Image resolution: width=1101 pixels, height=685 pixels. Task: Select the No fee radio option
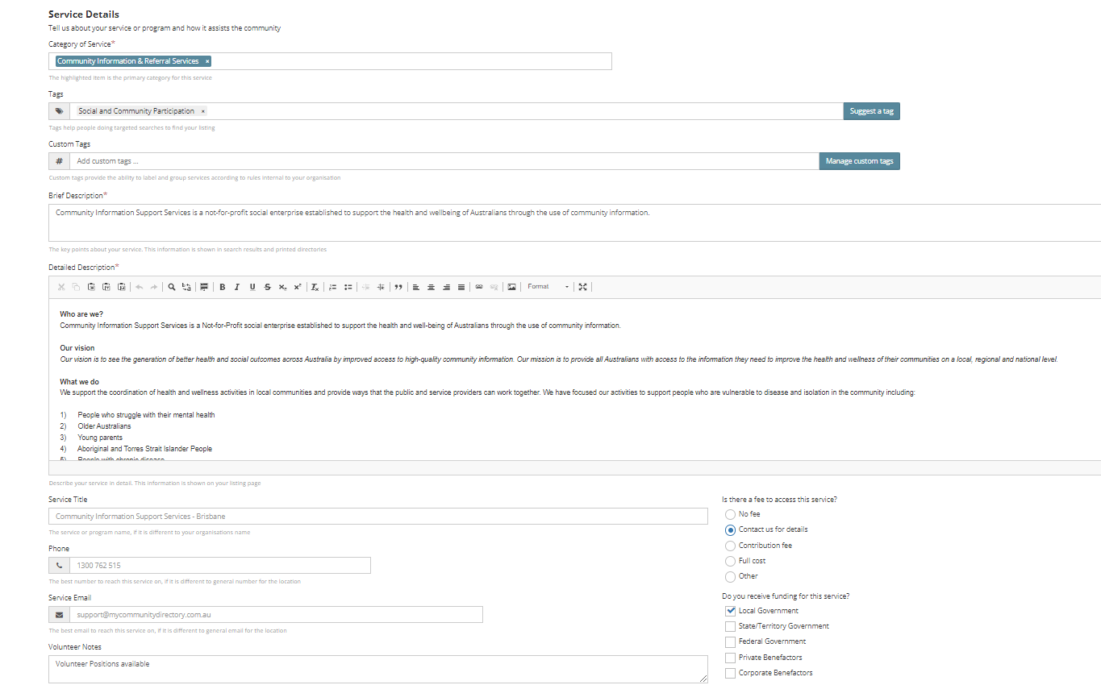point(731,514)
